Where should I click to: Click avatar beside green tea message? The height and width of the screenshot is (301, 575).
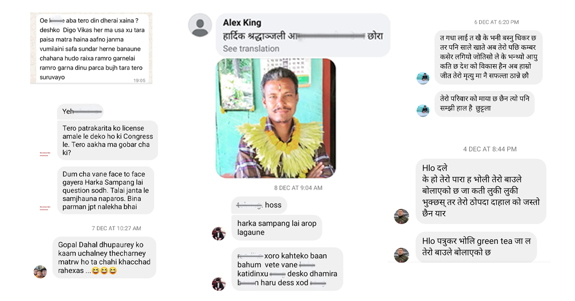coord(402,255)
